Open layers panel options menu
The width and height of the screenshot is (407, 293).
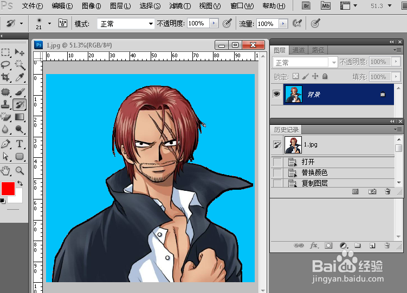[397, 50]
